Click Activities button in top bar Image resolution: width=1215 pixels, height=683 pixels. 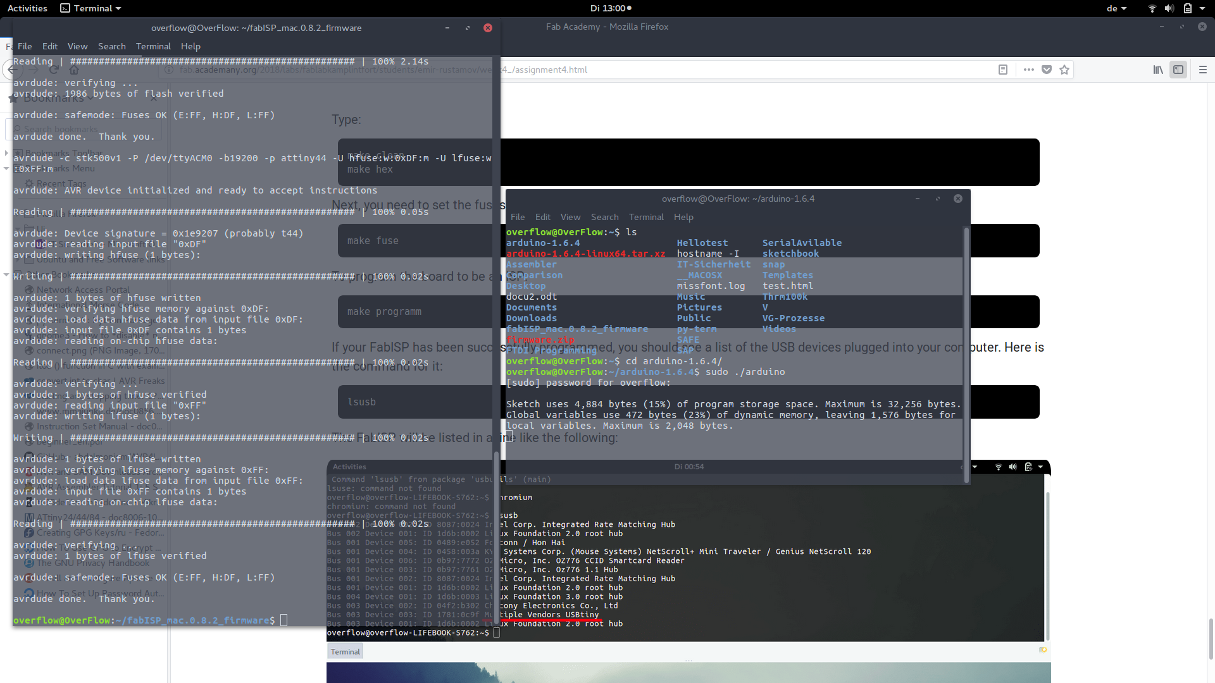(27, 8)
